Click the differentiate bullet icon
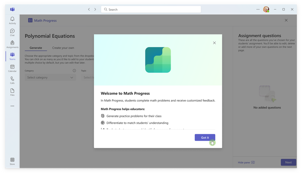The image size is (302, 174). tap(103, 123)
